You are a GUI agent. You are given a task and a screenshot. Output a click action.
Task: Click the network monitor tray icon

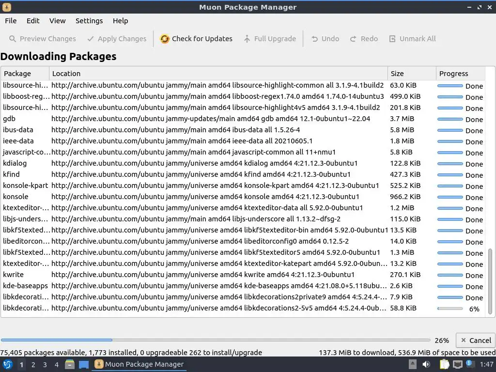coord(457,364)
